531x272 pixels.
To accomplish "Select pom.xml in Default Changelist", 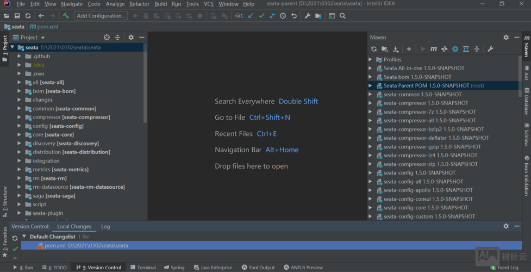I will point(55,246).
